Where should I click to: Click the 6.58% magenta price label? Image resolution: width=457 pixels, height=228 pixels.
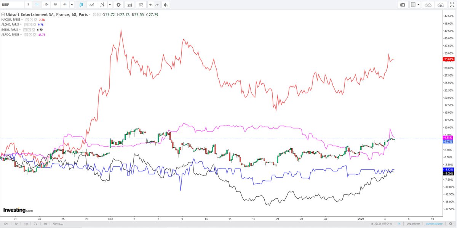(x=448, y=137)
